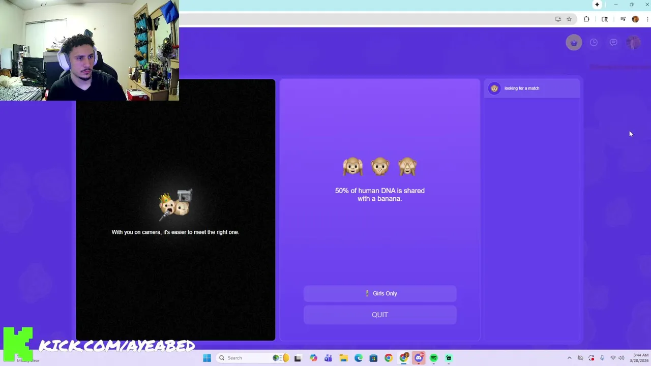
Task: Open Microsoft Teams on taskbar
Action: pyautogui.click(x=328, y=358)
